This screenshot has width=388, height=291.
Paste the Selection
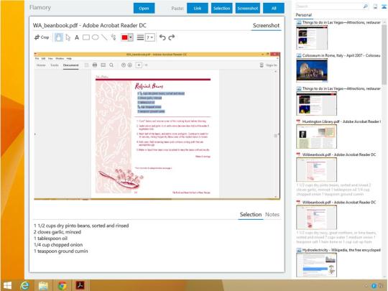click(x=222, y=8)
